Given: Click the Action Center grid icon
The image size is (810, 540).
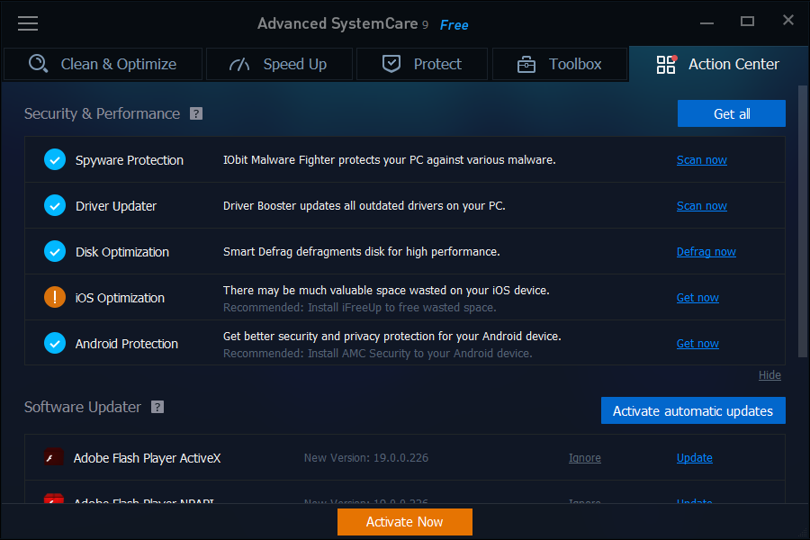Looking at the screenshot, I should [666, 65].
